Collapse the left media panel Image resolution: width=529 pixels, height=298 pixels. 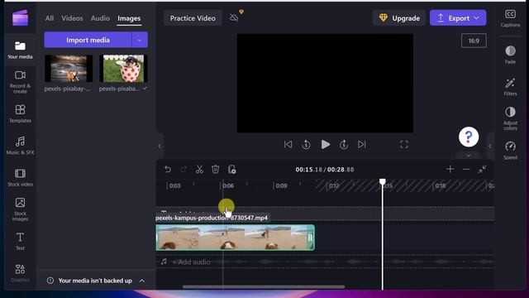[160, 147]
